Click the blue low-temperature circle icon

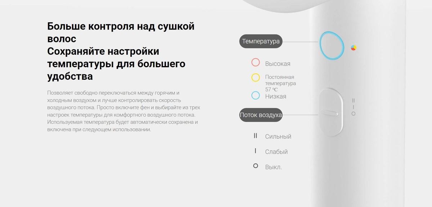point(256,95)
